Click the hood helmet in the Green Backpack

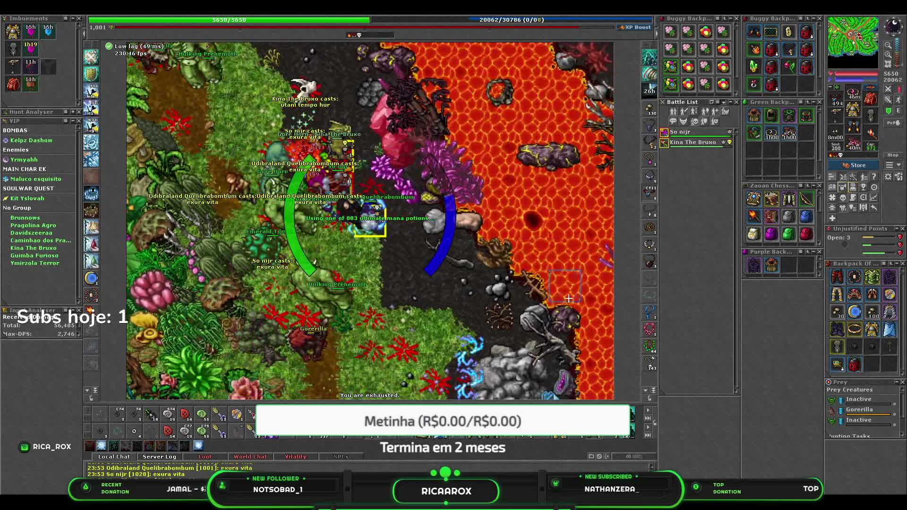[771, 115]
